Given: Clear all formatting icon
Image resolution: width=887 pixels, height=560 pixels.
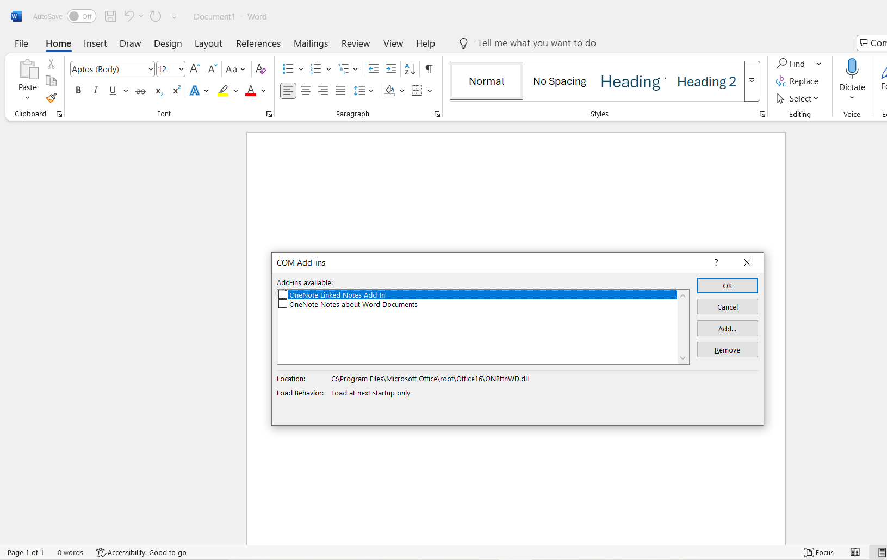Looking at the screenshot, I should pyautogui.click(x=261, y=69).
